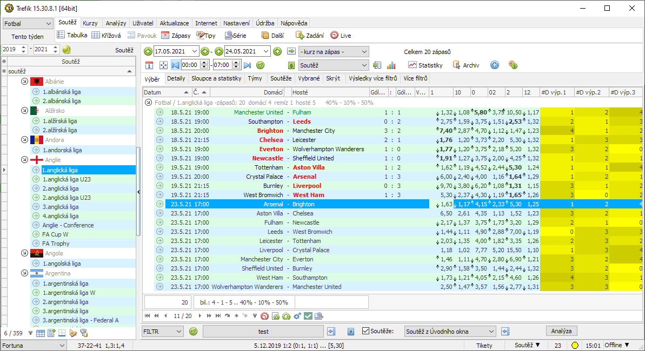Open the start date 17.05.2021 dropdown

(195, 51)
